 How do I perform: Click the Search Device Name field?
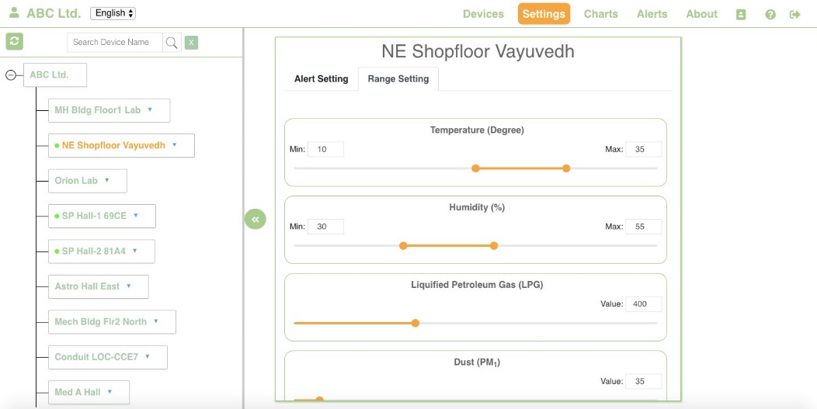point(115,43)
